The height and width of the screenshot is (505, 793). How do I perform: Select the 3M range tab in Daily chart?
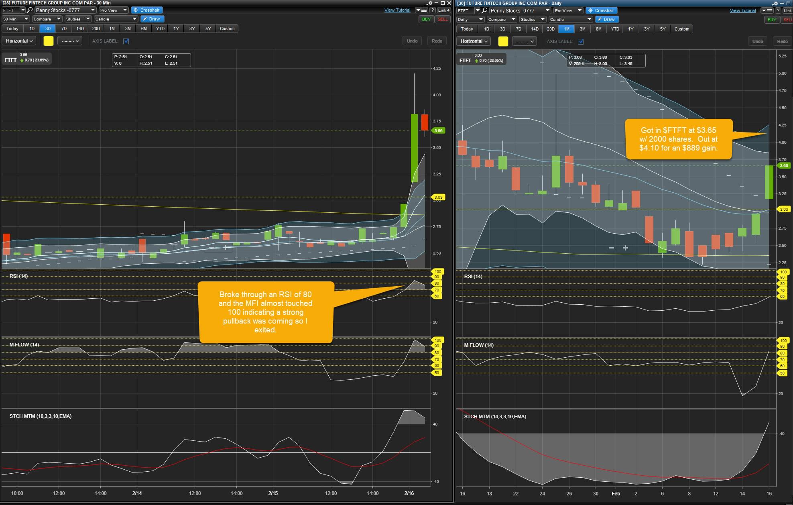582,29
